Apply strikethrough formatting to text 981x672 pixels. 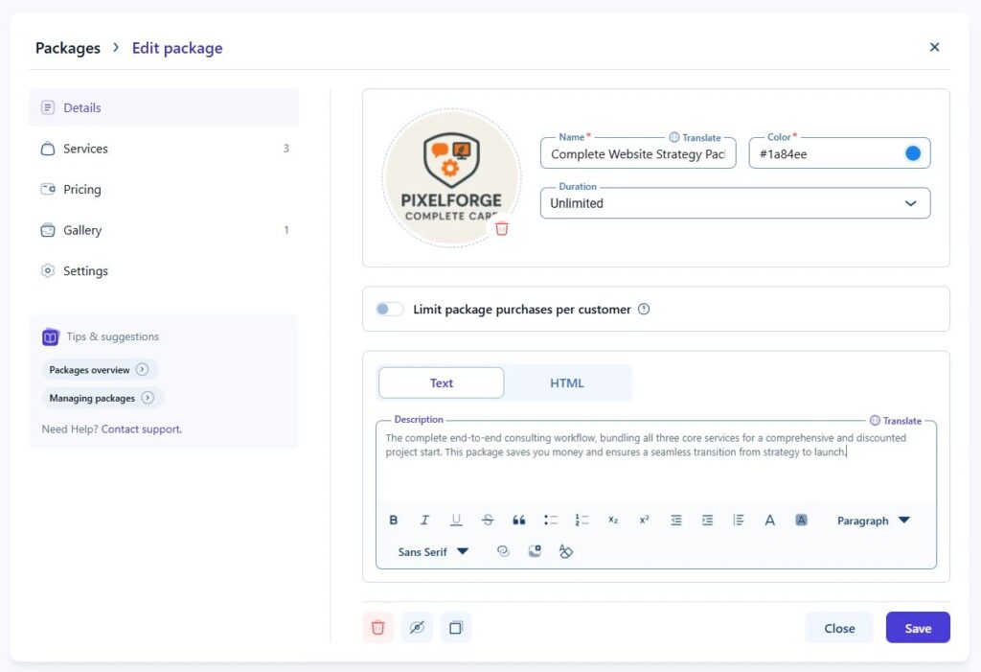tap(488, 521)
